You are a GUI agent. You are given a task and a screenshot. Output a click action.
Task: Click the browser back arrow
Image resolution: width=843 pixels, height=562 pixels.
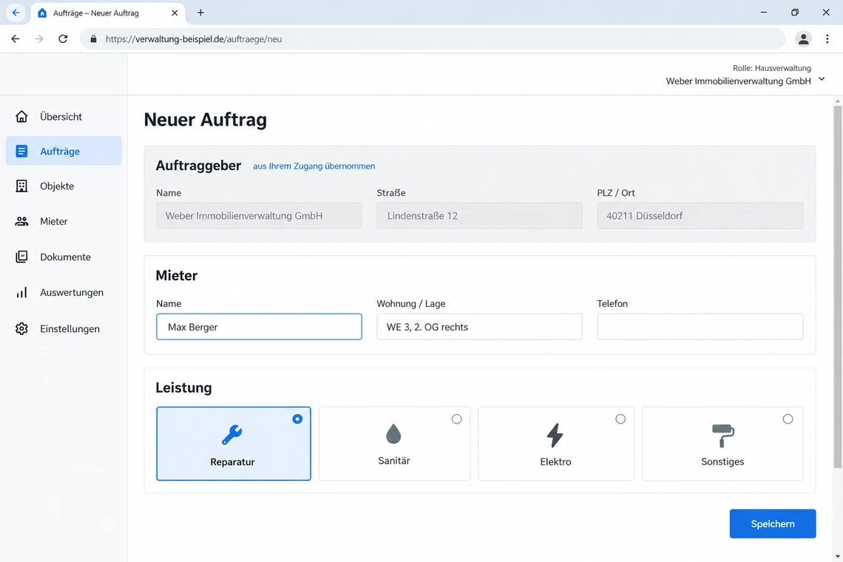[15, 38]
